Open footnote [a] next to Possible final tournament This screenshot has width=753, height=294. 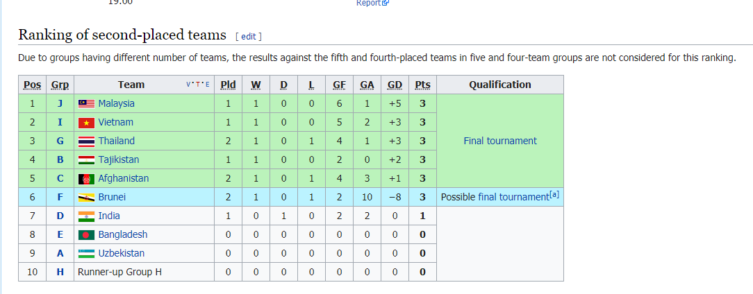(554, 196)
